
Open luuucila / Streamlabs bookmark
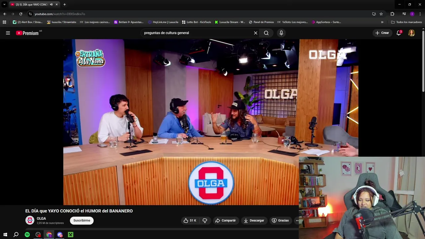pyautogui.click(x=62, y=22)
